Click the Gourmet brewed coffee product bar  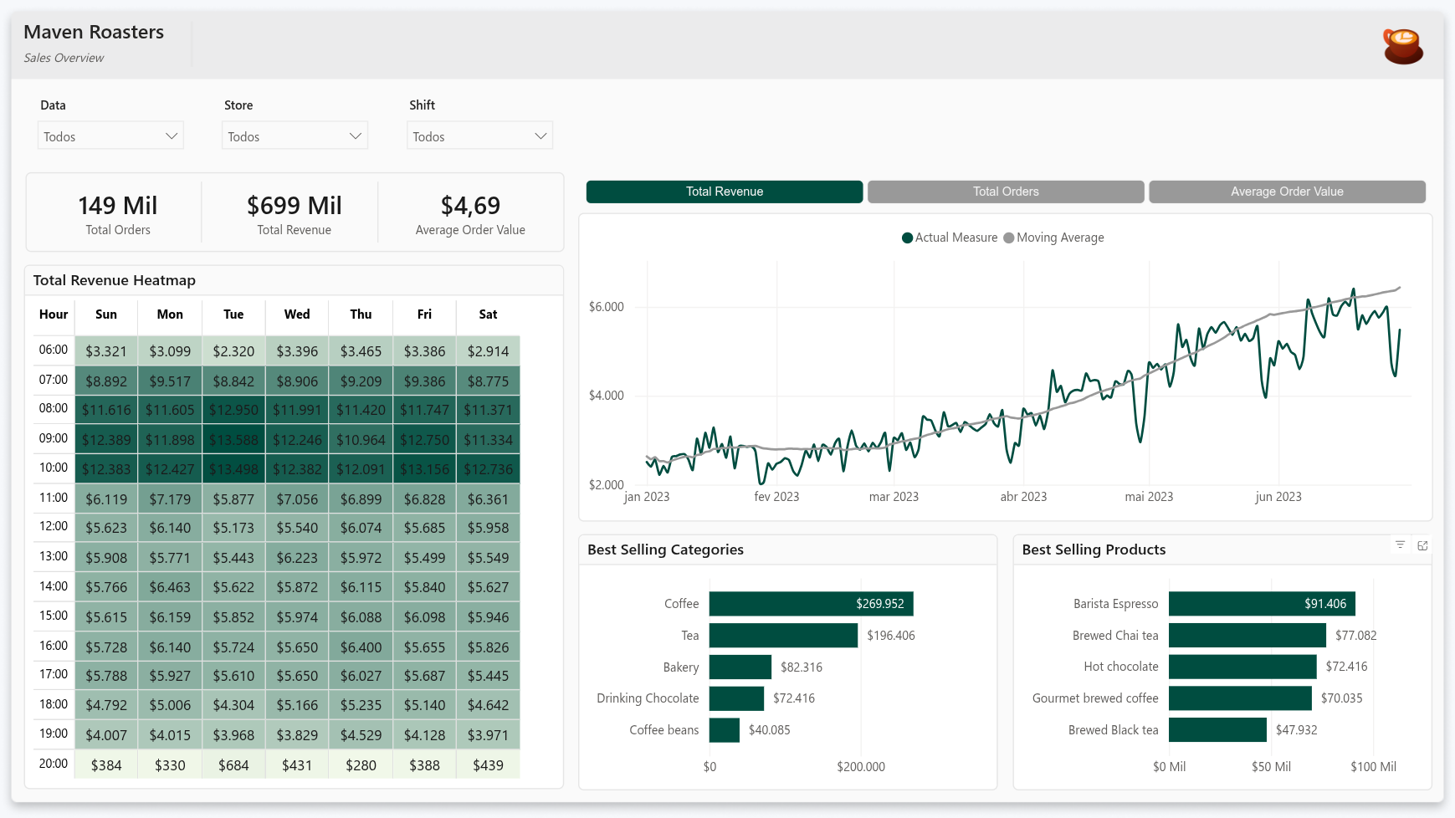pos(1240,698)
